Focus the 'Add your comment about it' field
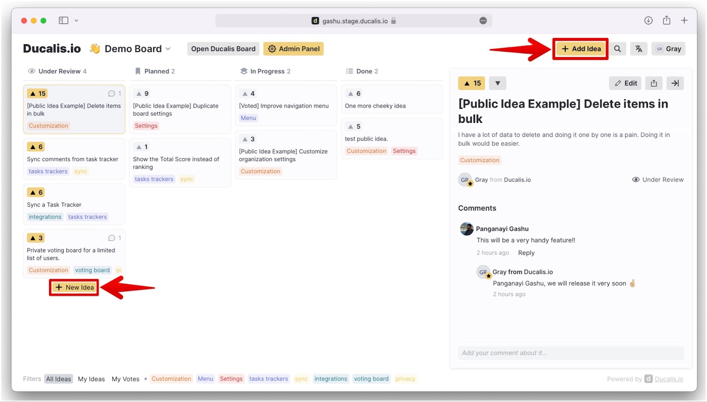Viewport: 707px width, 402px height. tap(571, 353)
